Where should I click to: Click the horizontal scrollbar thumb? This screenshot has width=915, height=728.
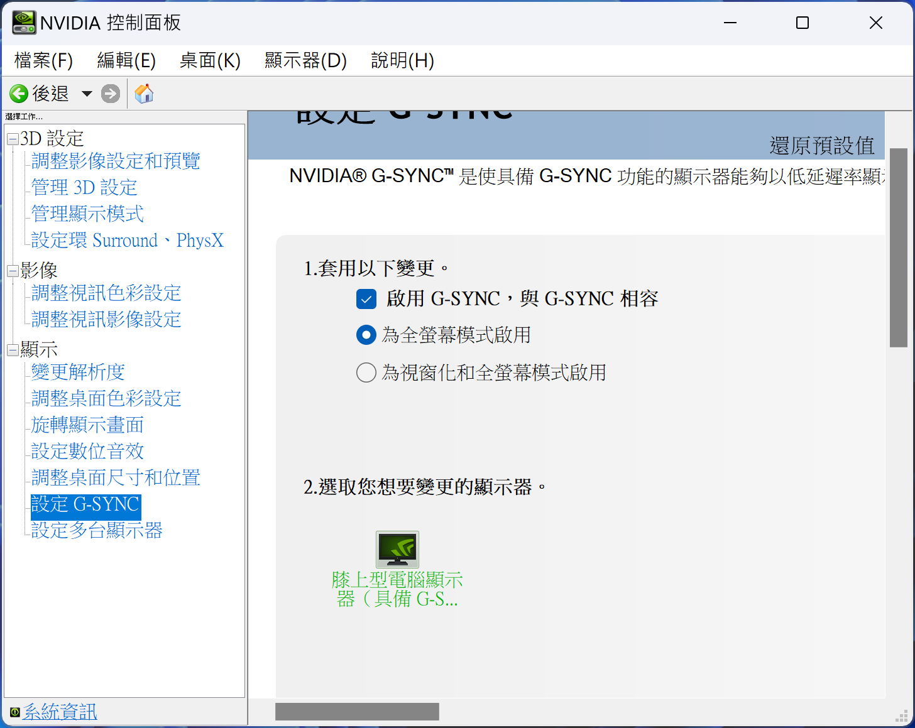[357, 712]
